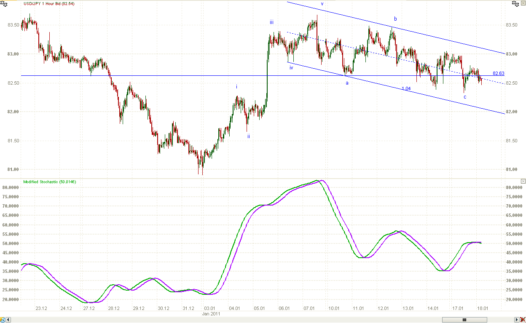Click the horizontal time scrollbar thumb
Viewport: 526px width, 323px height.
point(464,320)
